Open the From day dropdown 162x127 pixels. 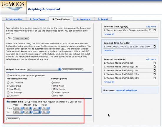pyautogui.click(x=37, y=108)
